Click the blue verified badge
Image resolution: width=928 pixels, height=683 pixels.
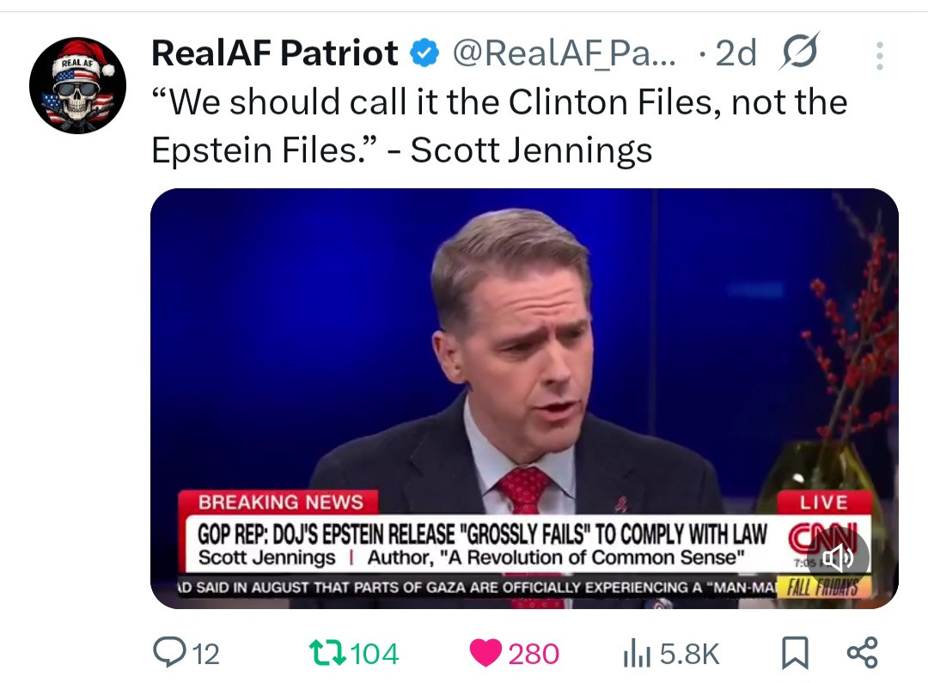423,54
